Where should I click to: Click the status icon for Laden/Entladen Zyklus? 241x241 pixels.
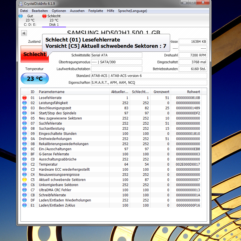[x=24, y=205]
